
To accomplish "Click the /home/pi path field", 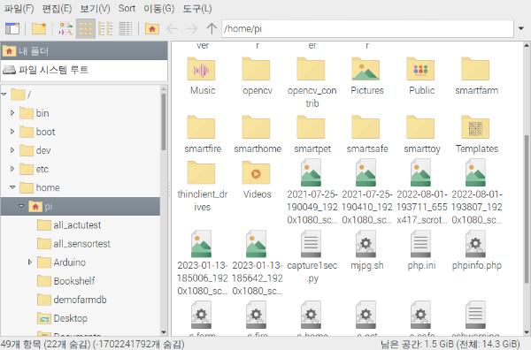I will (367, 29).
